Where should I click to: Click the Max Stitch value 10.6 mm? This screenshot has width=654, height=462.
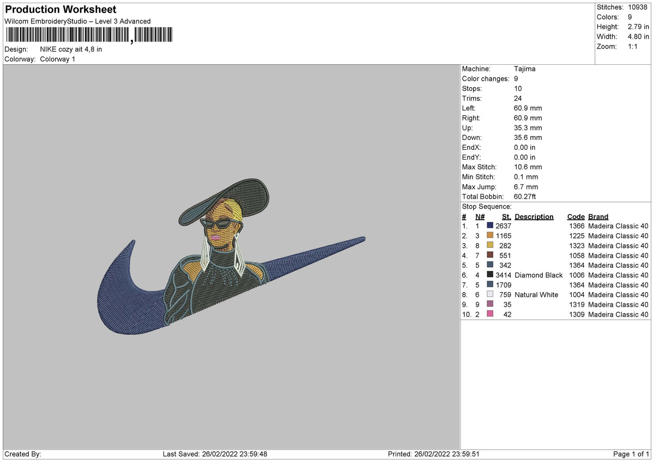click(528, 167)
